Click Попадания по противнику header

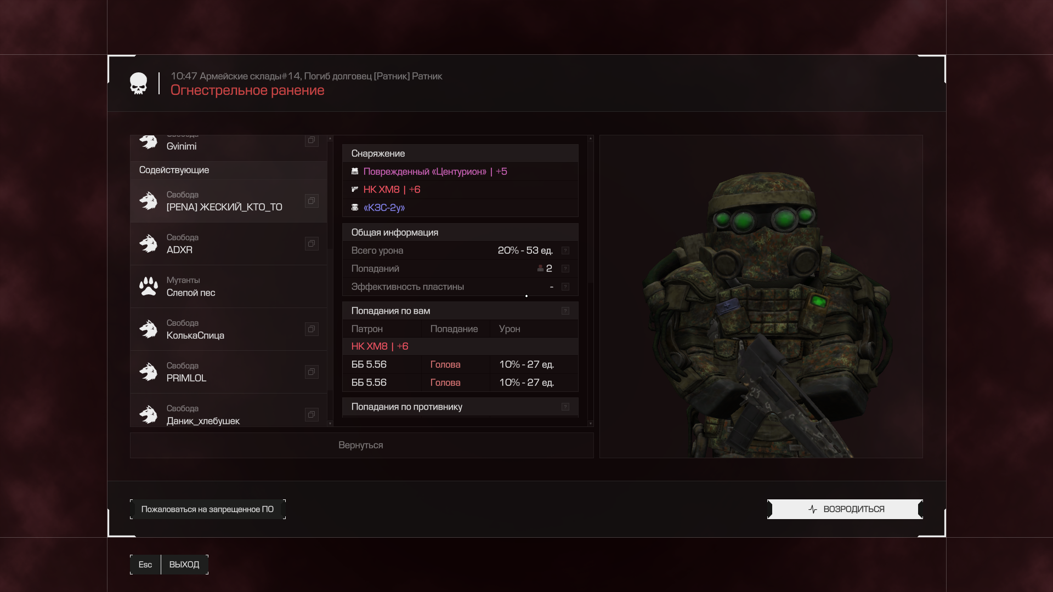[460, 407]
